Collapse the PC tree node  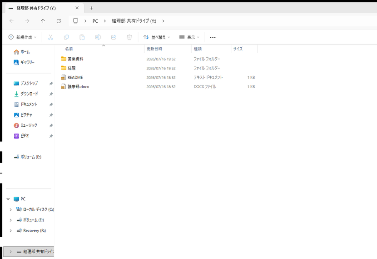[x=8, y=199]
